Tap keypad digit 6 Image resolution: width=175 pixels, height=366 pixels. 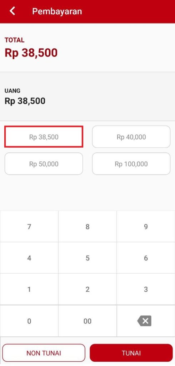[146, 258]
